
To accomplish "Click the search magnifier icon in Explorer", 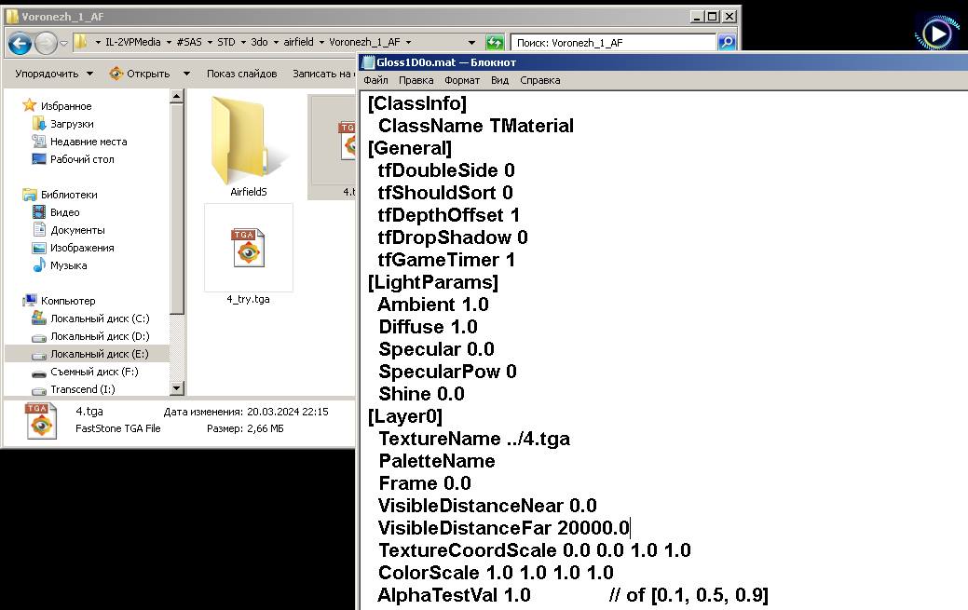I will 727,42.
